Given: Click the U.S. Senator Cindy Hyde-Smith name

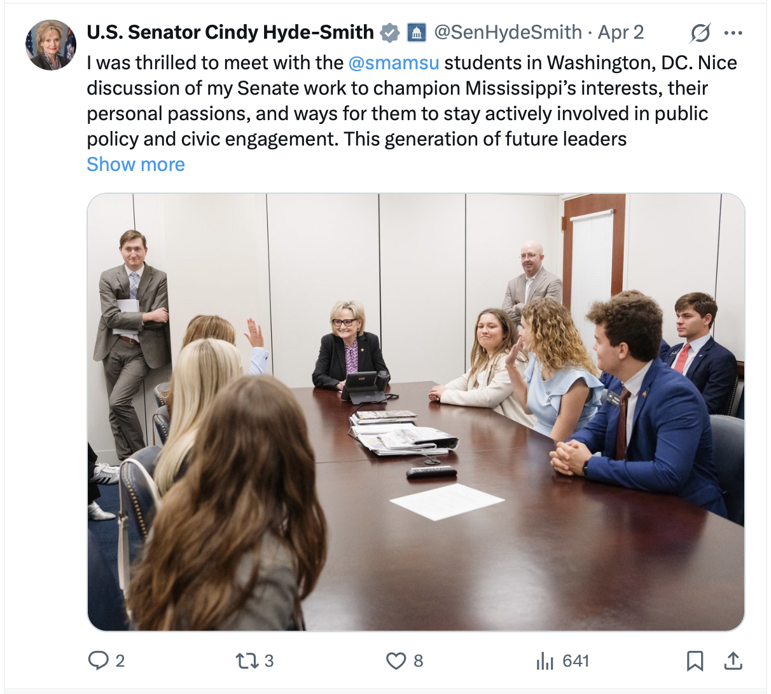Looking at the screenshot, I should pyautogui.click(x=230, y=32).
